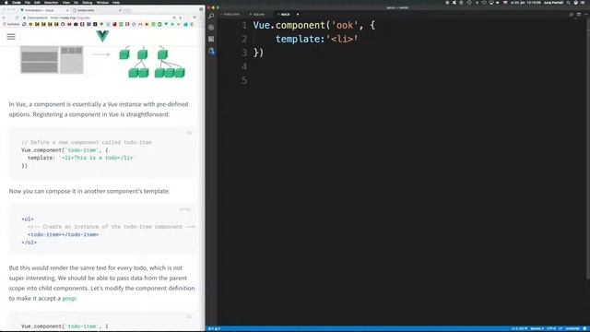
Task: Reload the page in the browser
Action: tap(17, 18)
